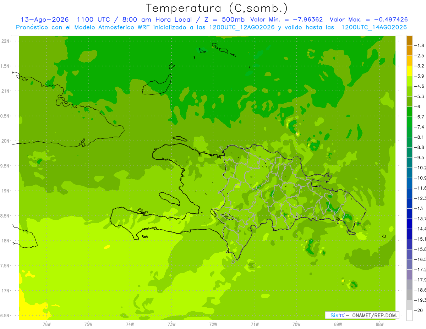Click the colorbar label '-20'
Viewport: 426px width, 329px height.
tap(419, 310)
